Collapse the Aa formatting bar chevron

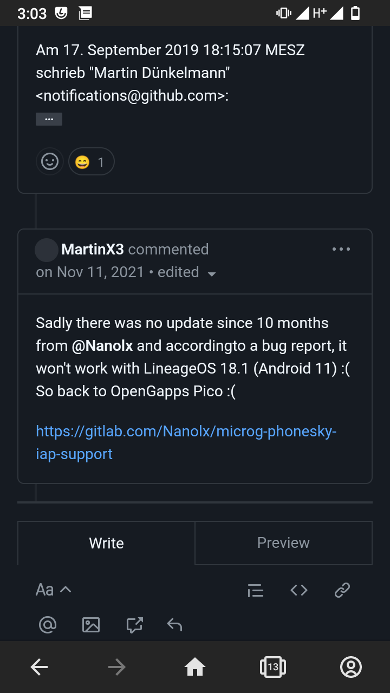(x=65, y=590)
